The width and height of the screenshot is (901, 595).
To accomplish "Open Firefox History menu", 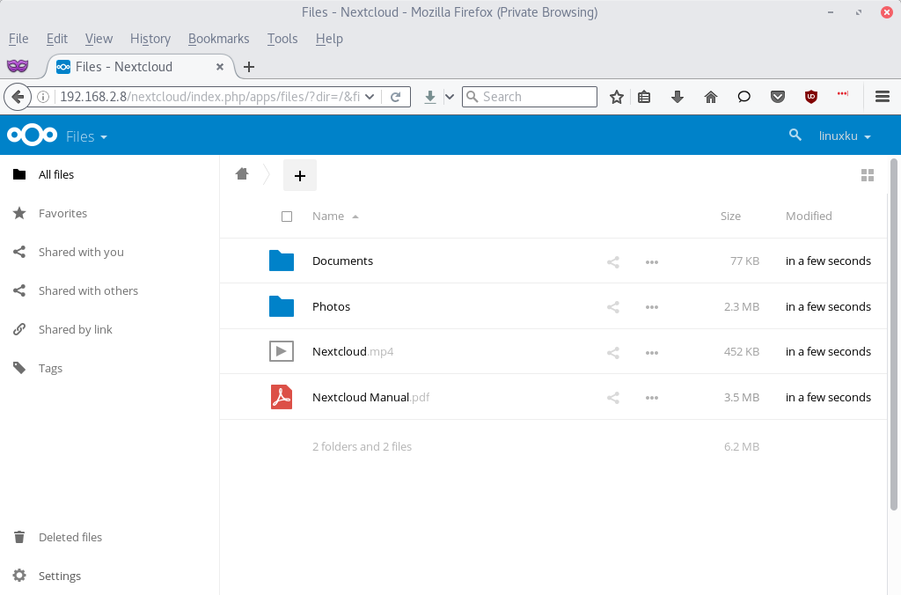I will pos(150,39).
